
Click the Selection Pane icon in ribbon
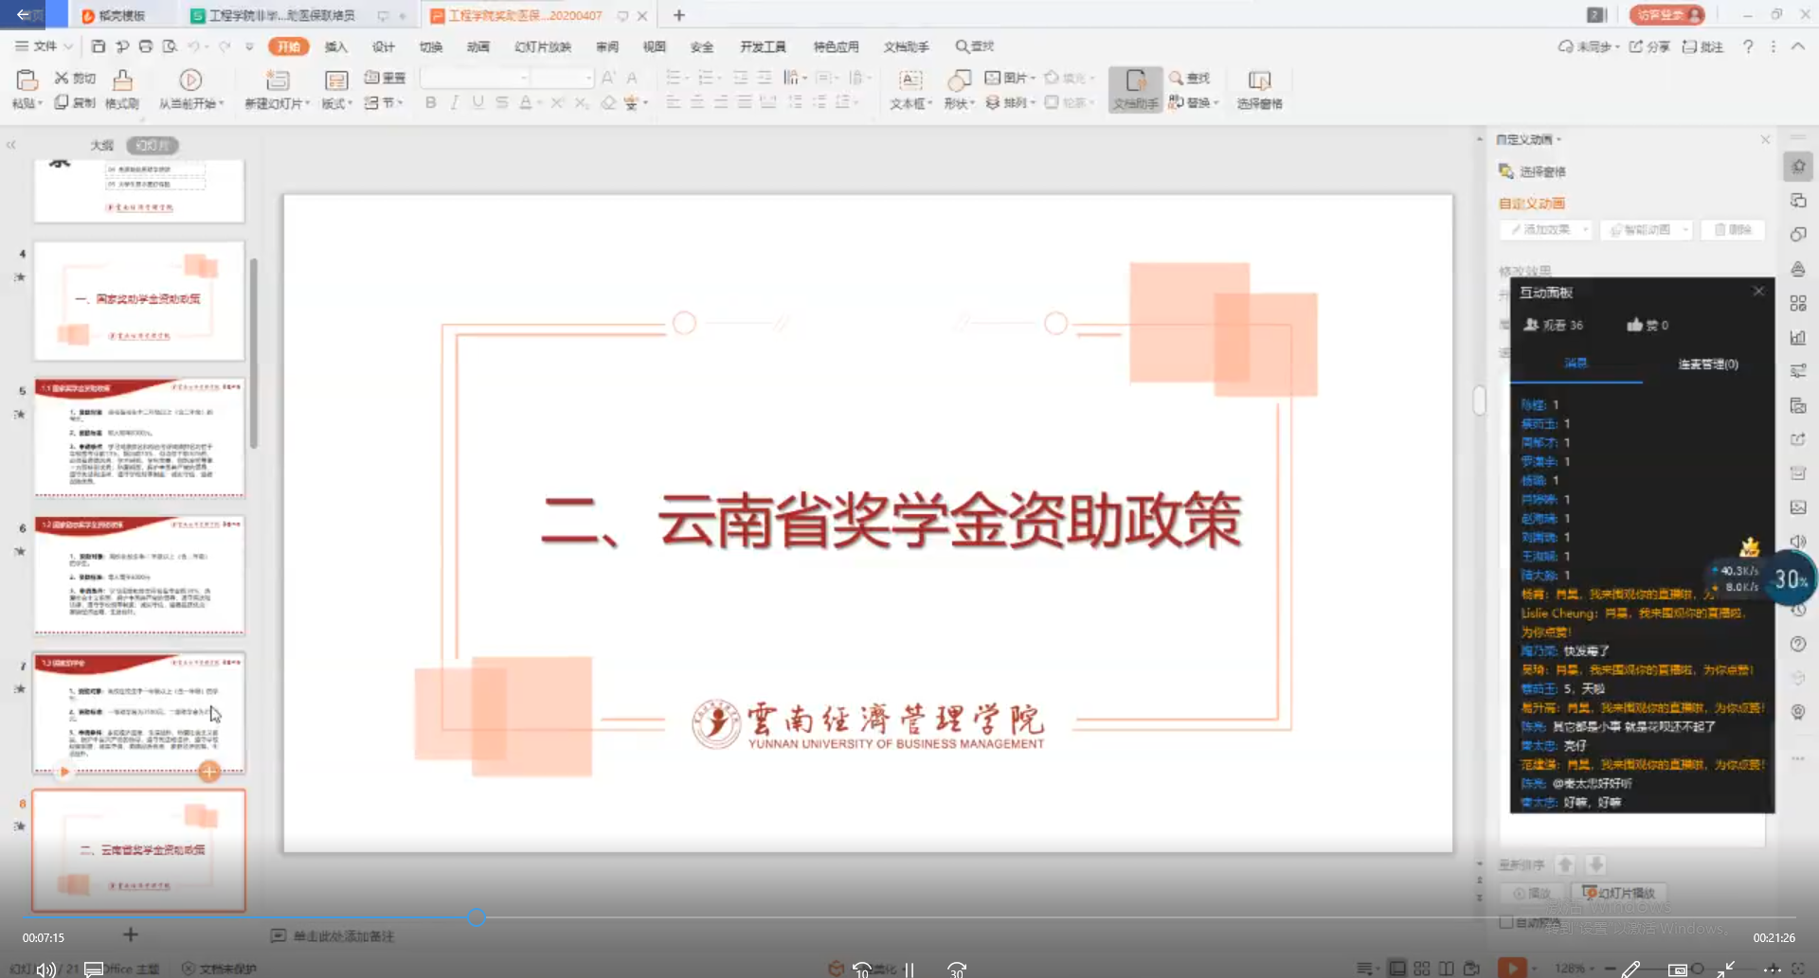tap(1259, 81)
